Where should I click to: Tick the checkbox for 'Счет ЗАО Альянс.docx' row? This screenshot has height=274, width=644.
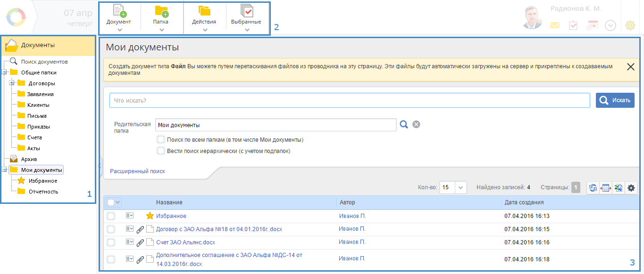point(111,242)
